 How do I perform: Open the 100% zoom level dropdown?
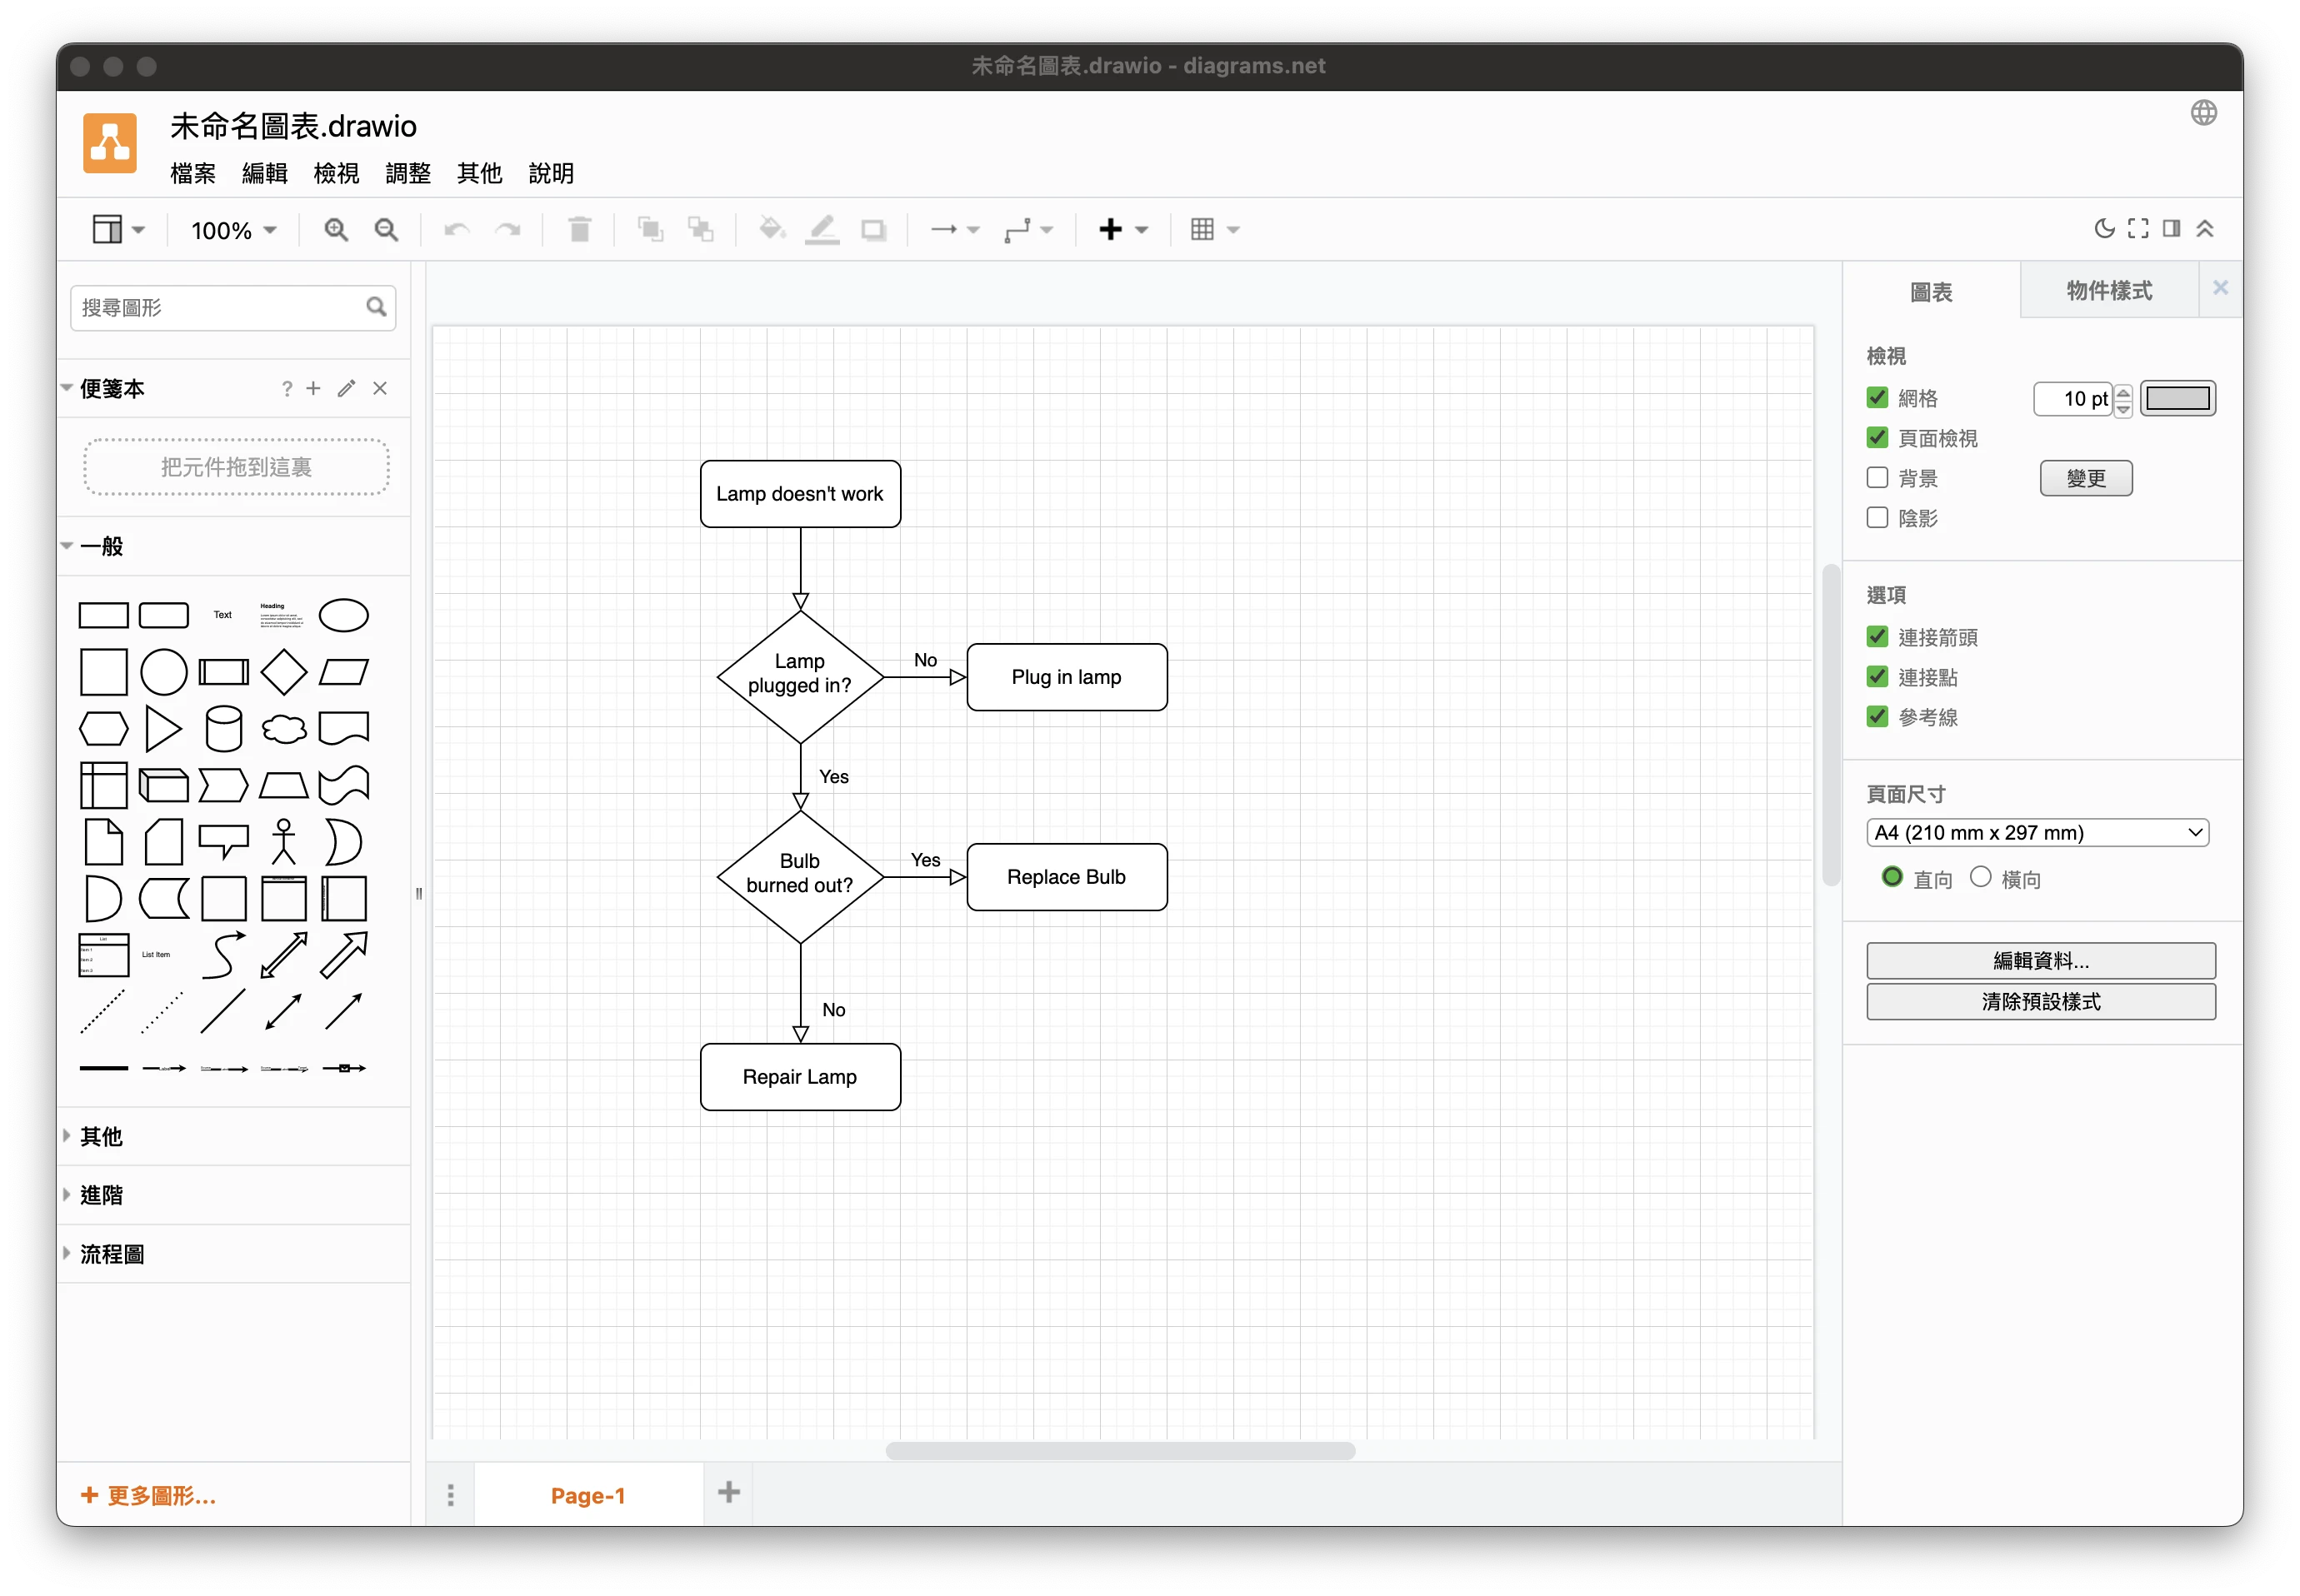(233, 231)
